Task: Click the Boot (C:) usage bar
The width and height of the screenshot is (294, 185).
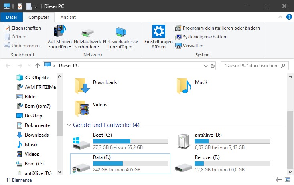Action: [130, 141]
